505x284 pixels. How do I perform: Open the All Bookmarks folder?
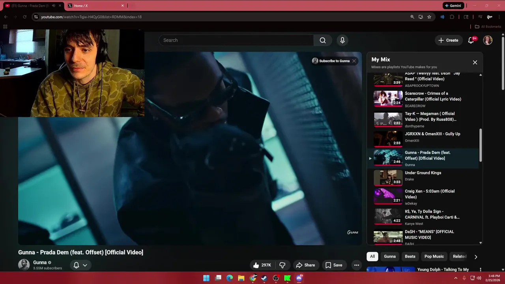[488, 26]
